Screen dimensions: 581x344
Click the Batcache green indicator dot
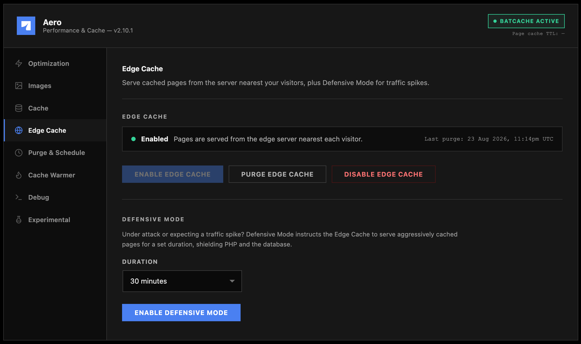tap(495, 21)
